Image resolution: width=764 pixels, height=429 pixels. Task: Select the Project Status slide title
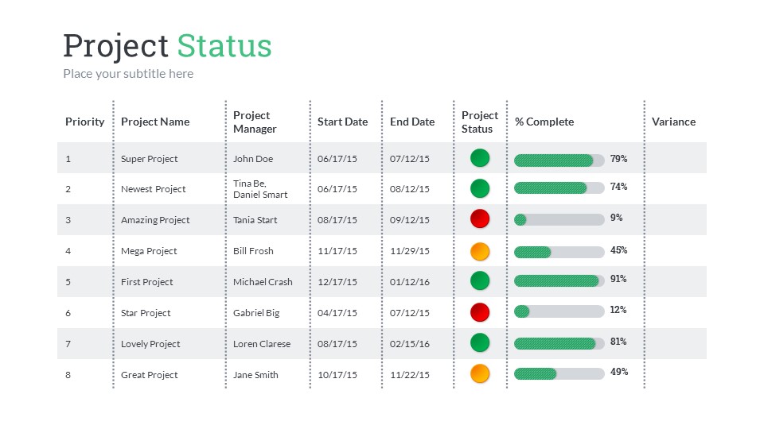(x=167, y=46)
